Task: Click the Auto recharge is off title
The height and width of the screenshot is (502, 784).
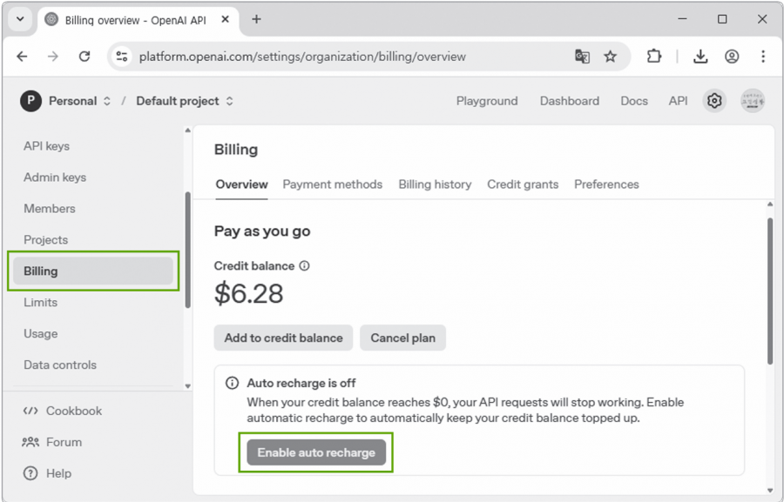Action: pos(301,383)
